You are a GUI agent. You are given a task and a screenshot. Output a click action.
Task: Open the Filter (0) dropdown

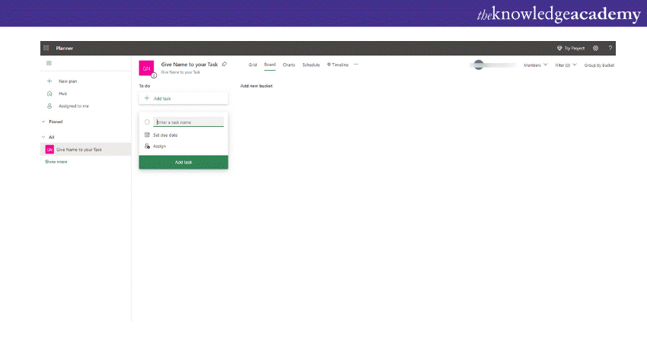click(566, 65)
